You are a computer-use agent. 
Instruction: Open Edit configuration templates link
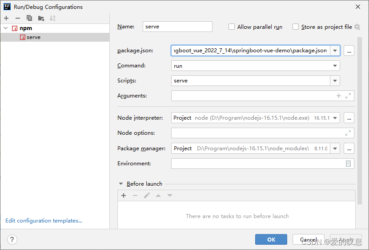click(44, 221)
